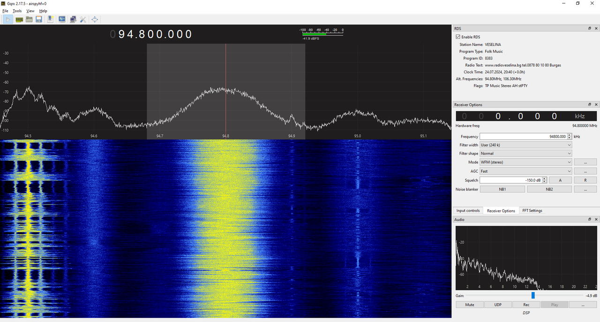This screenshot has width=600, height=322.
Task: Click the 94.5 label on the frequency axis
Action: coord(28,136)
